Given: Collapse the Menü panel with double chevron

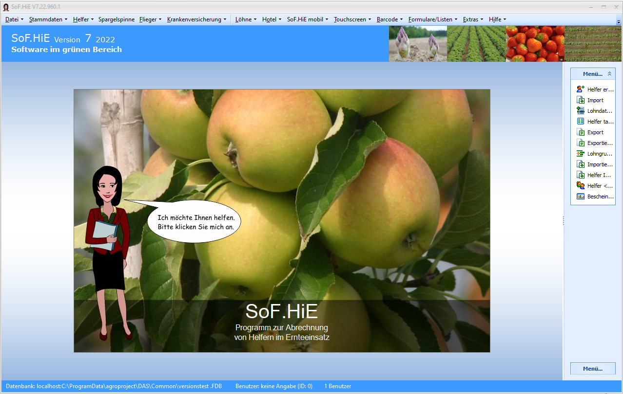Looking at the screenshot, I should 609,74.
